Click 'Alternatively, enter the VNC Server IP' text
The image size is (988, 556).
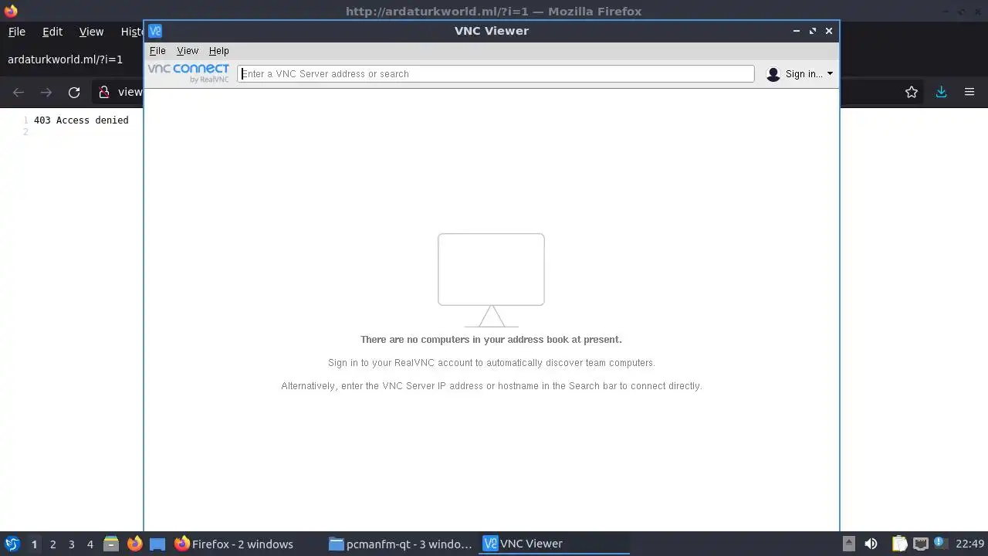tap(491, 386)
